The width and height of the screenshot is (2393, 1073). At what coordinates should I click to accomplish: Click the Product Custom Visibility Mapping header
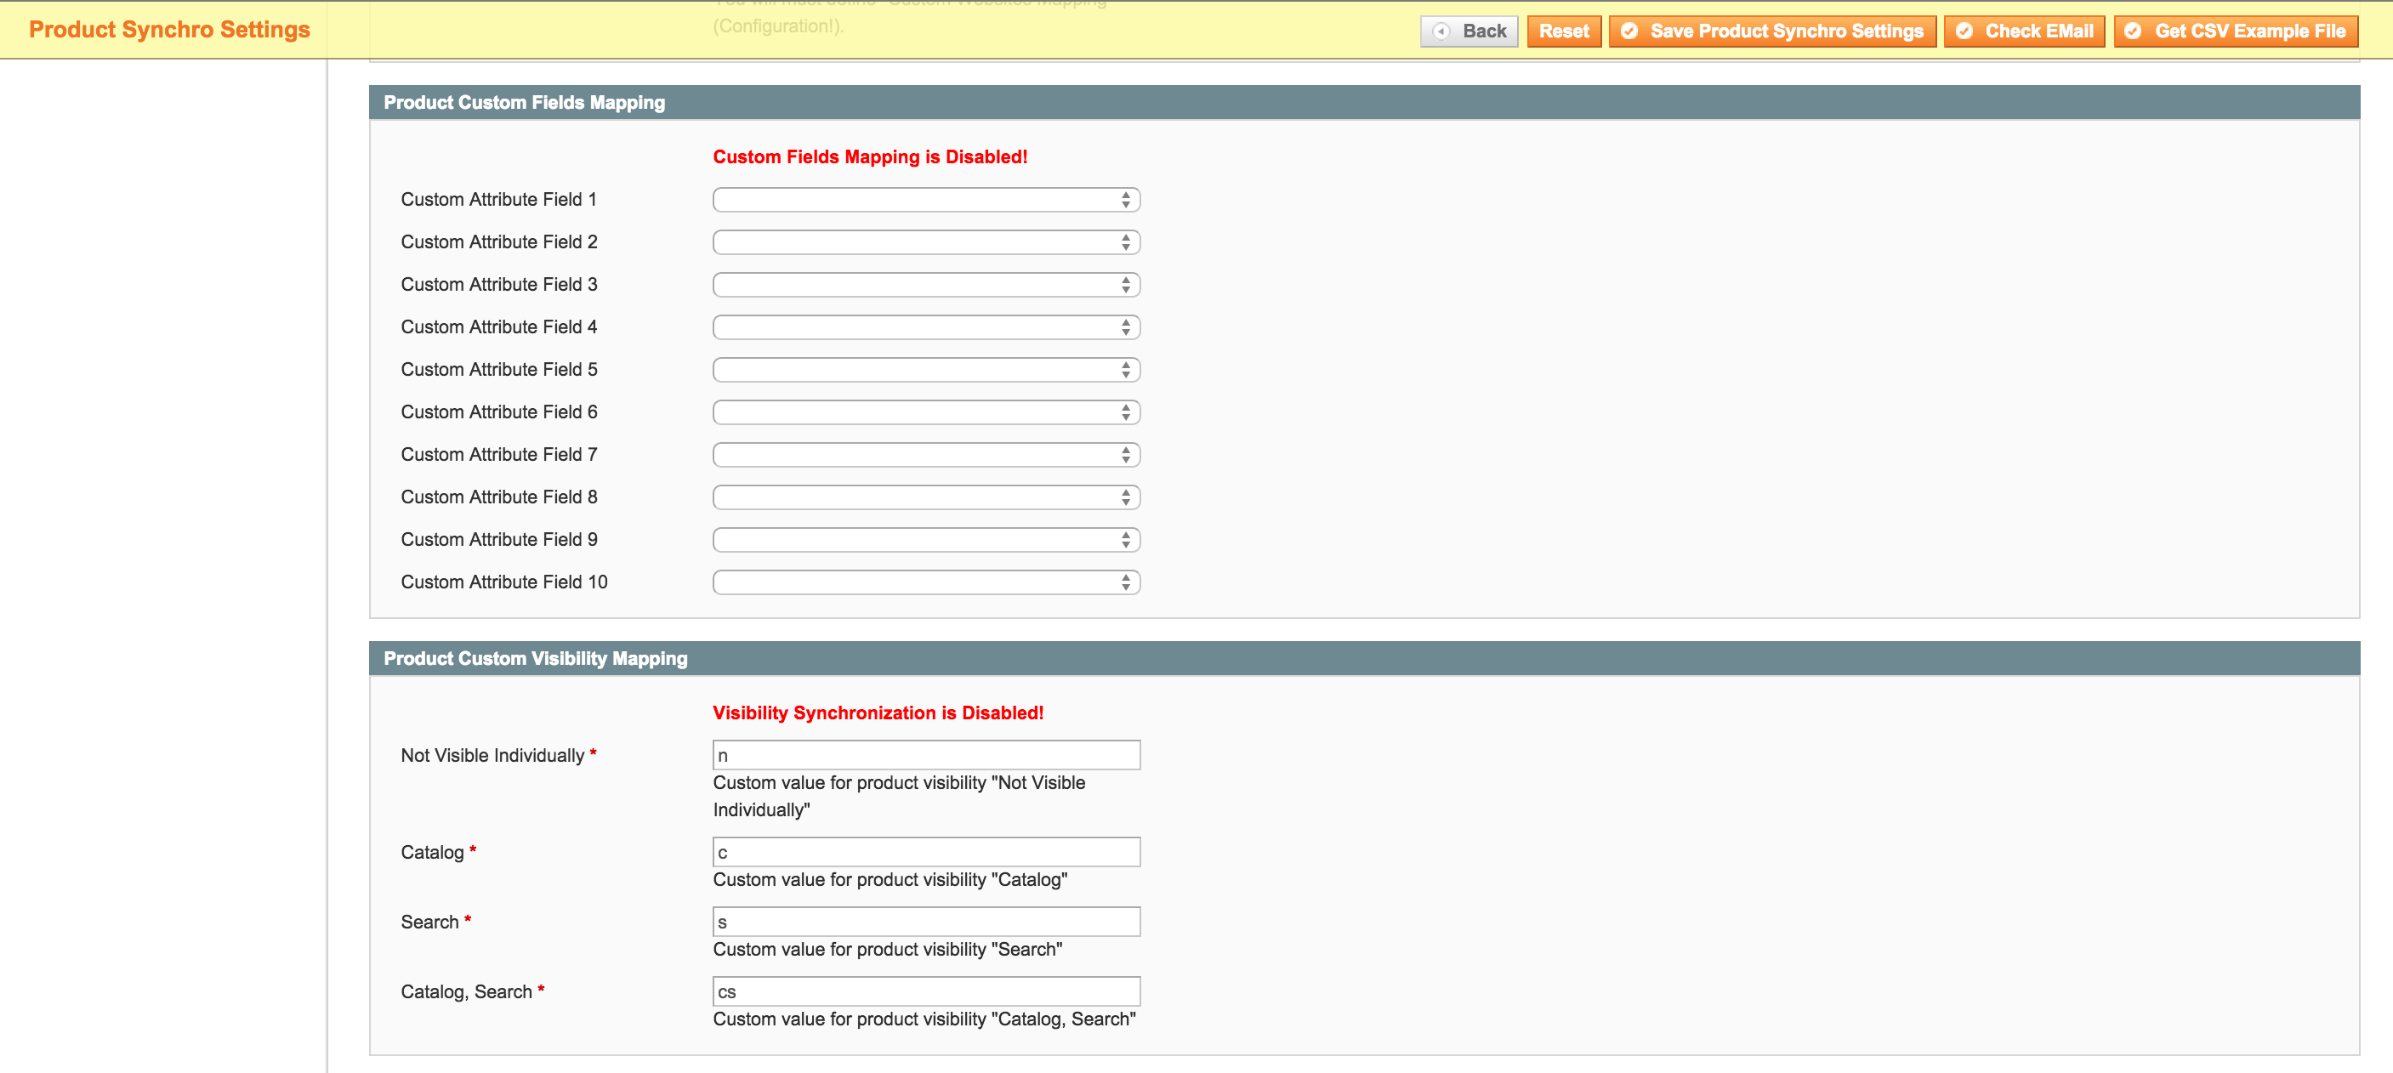pyautogui.click(x=1364, y=658)
